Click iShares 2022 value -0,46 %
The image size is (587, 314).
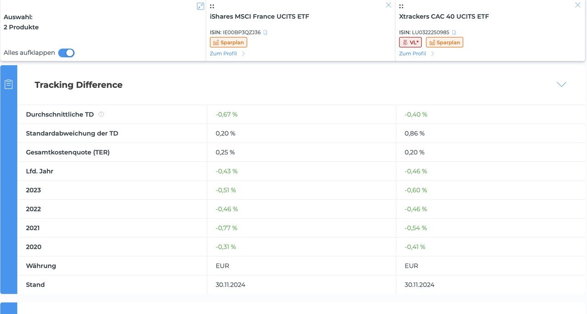(227, 209)
